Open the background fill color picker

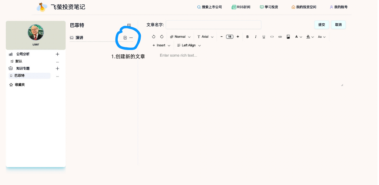click(x=310, y=37)
